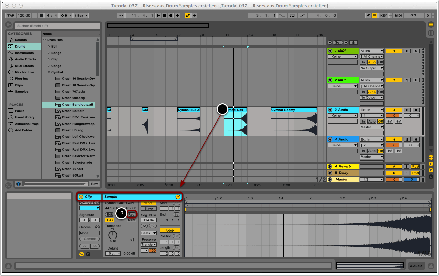
Task: Toggle HiQ mode for the sample
Action: pyautogui.click(x=110, y=220)
